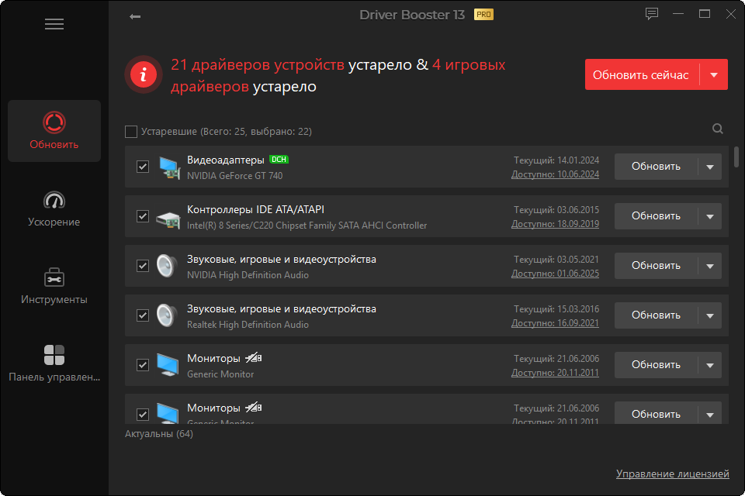Open the Инструменты toolbox section
745x496 pixels.
54,286
